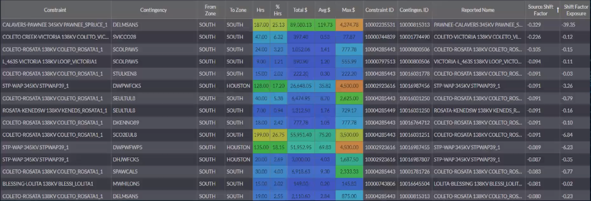Click the Constraint ID column header
591x201 pixels.
pos(380,10)
